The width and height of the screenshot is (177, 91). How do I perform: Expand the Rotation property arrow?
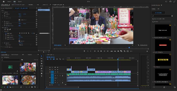pyautogui.click(x=3, y=22)
